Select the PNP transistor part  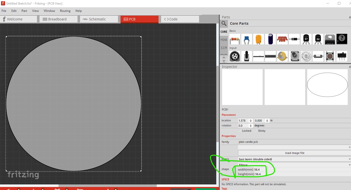306,39
